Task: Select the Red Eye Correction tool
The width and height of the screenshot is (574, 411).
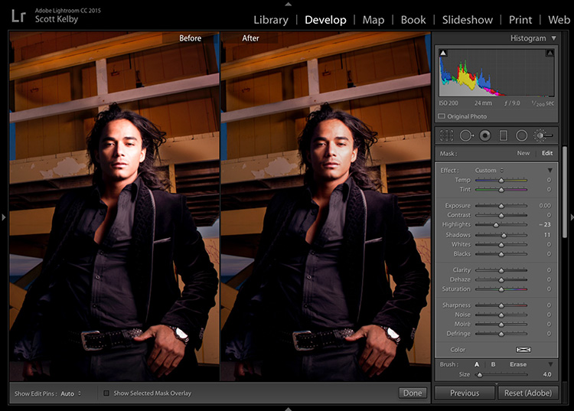Action: 485,135
